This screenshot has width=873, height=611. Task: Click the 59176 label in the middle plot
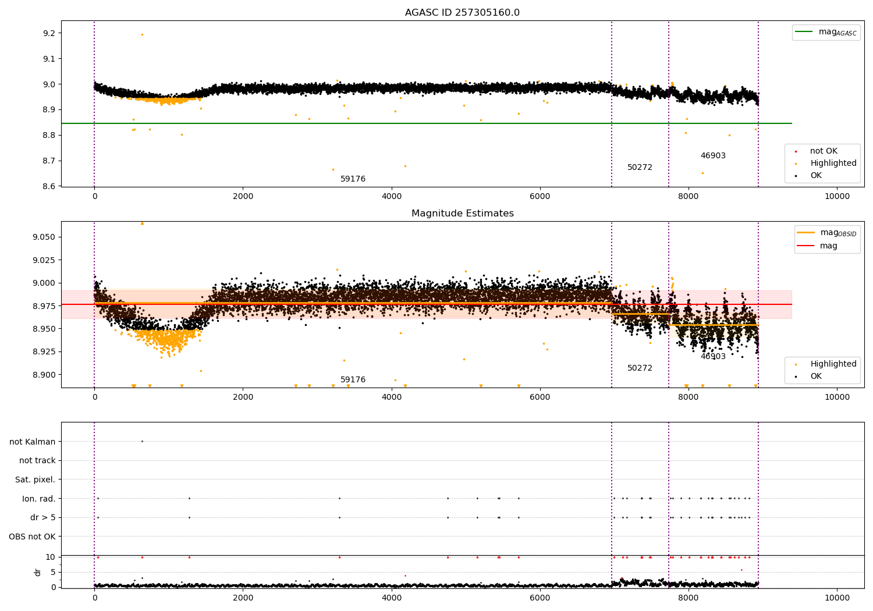(353, 380)
